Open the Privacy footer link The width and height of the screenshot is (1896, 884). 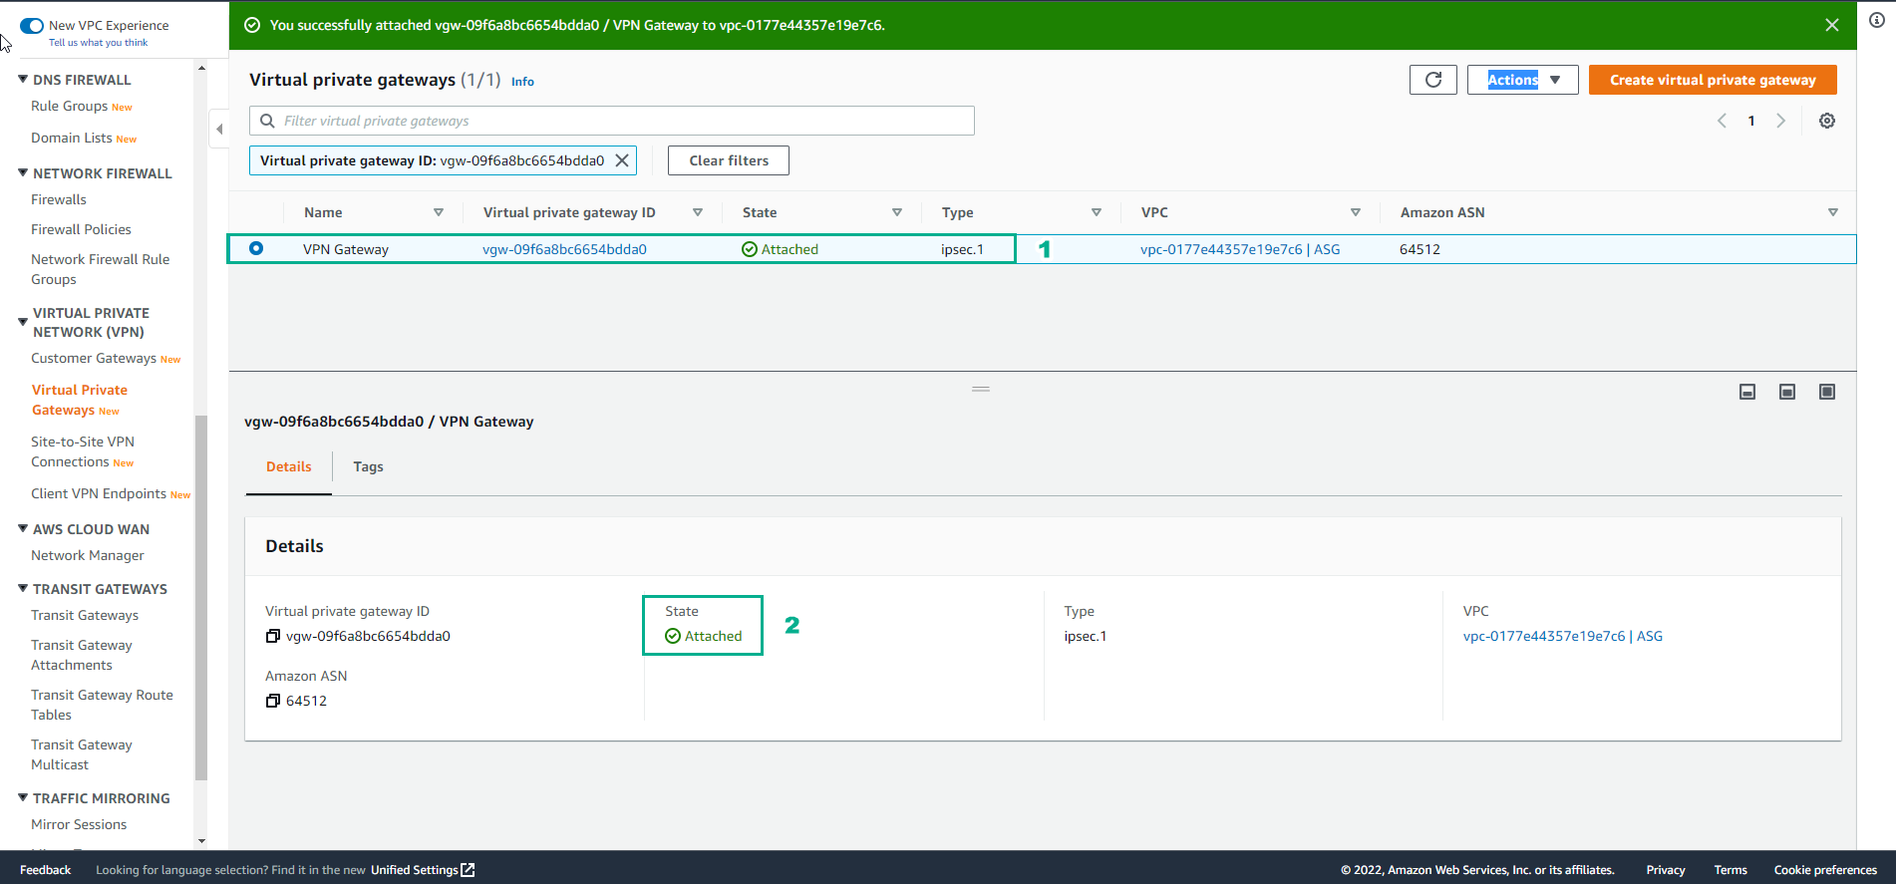(x=1666, y=870)
